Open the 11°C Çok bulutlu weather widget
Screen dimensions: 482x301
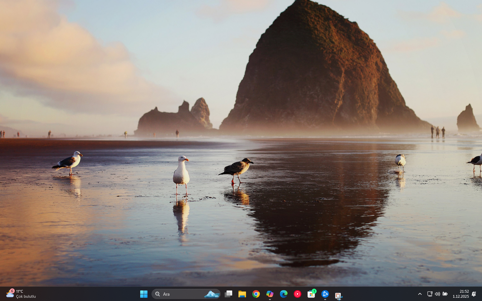[x=21, y=294]
